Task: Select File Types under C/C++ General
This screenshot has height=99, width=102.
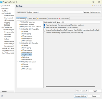Action: pyautogui.click(x=8, y=34)
